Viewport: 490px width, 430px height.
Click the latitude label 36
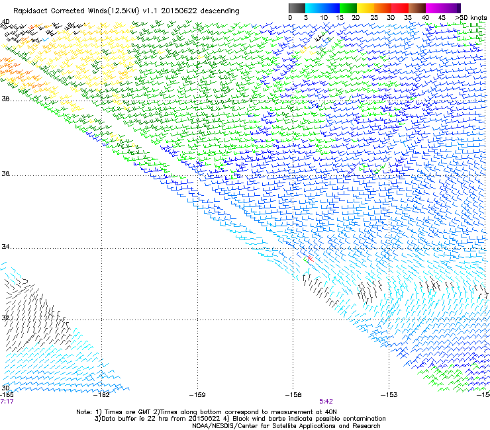[5, 173]
